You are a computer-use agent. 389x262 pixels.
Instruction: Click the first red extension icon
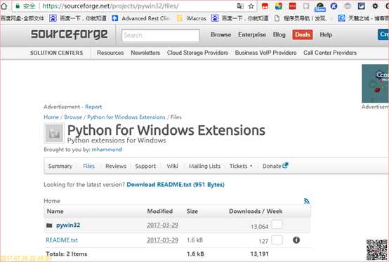[x=265, y=6]
